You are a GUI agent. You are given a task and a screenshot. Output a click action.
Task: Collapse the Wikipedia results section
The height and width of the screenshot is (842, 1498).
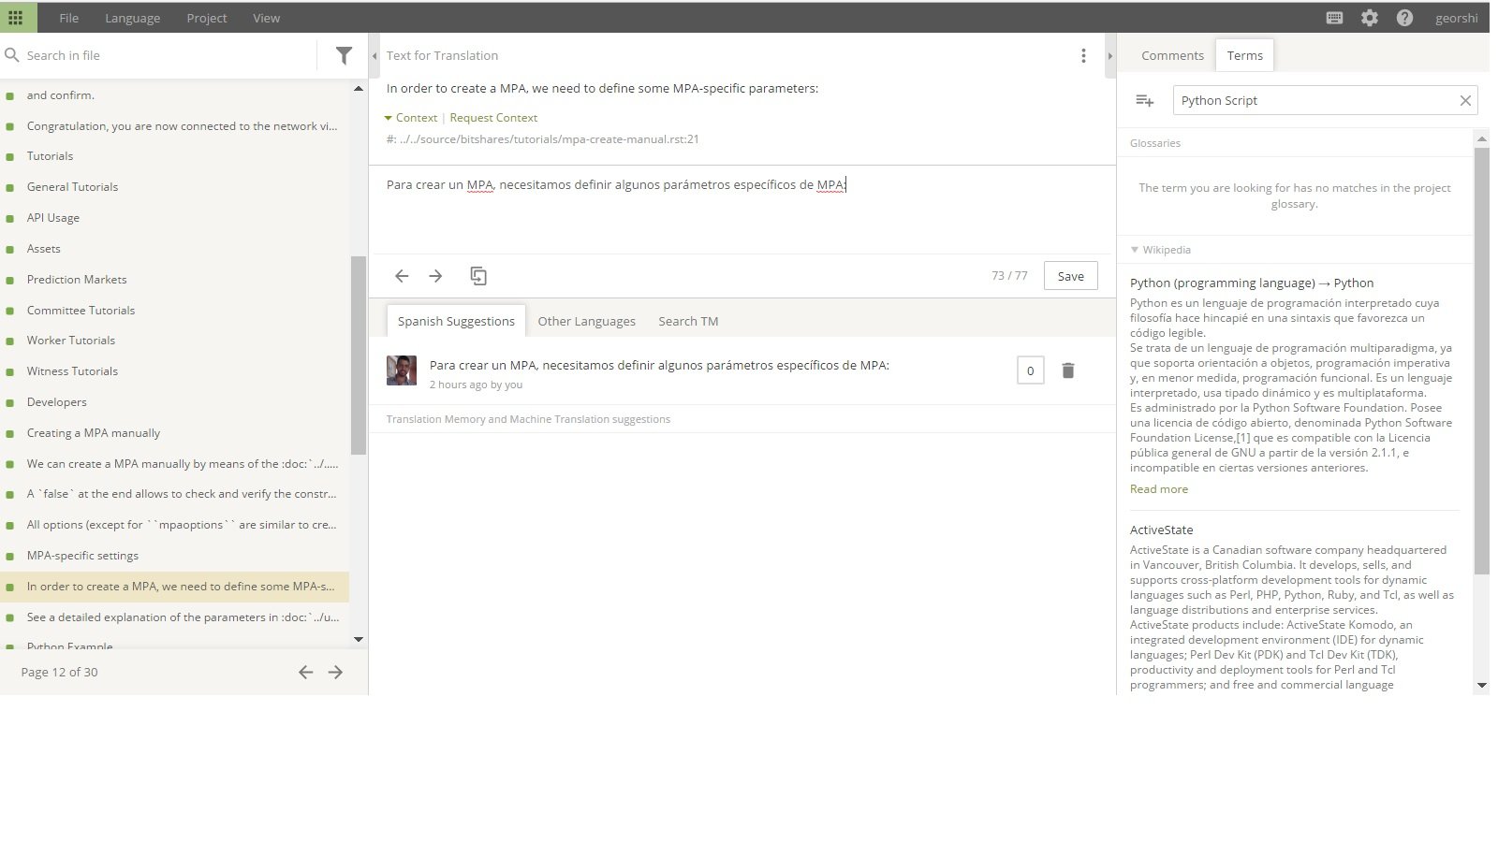(1161, 250)
